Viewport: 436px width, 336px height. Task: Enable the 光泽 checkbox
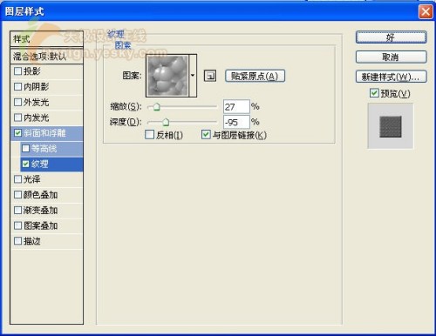click(17, 179)
